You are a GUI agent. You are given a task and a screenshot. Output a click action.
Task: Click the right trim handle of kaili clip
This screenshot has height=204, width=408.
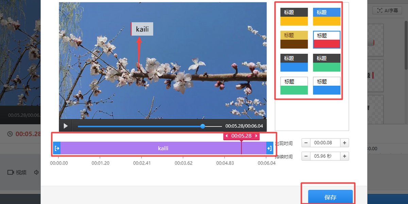[269, 148]
